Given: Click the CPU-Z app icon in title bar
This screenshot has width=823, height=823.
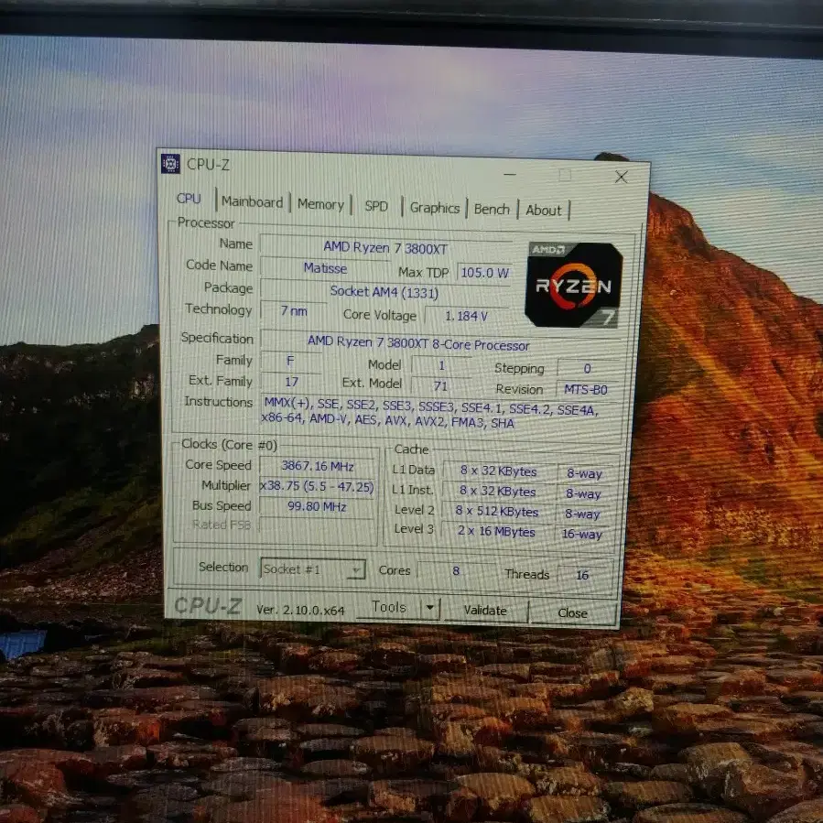Looking at the screenshot, I should (170, 163).
